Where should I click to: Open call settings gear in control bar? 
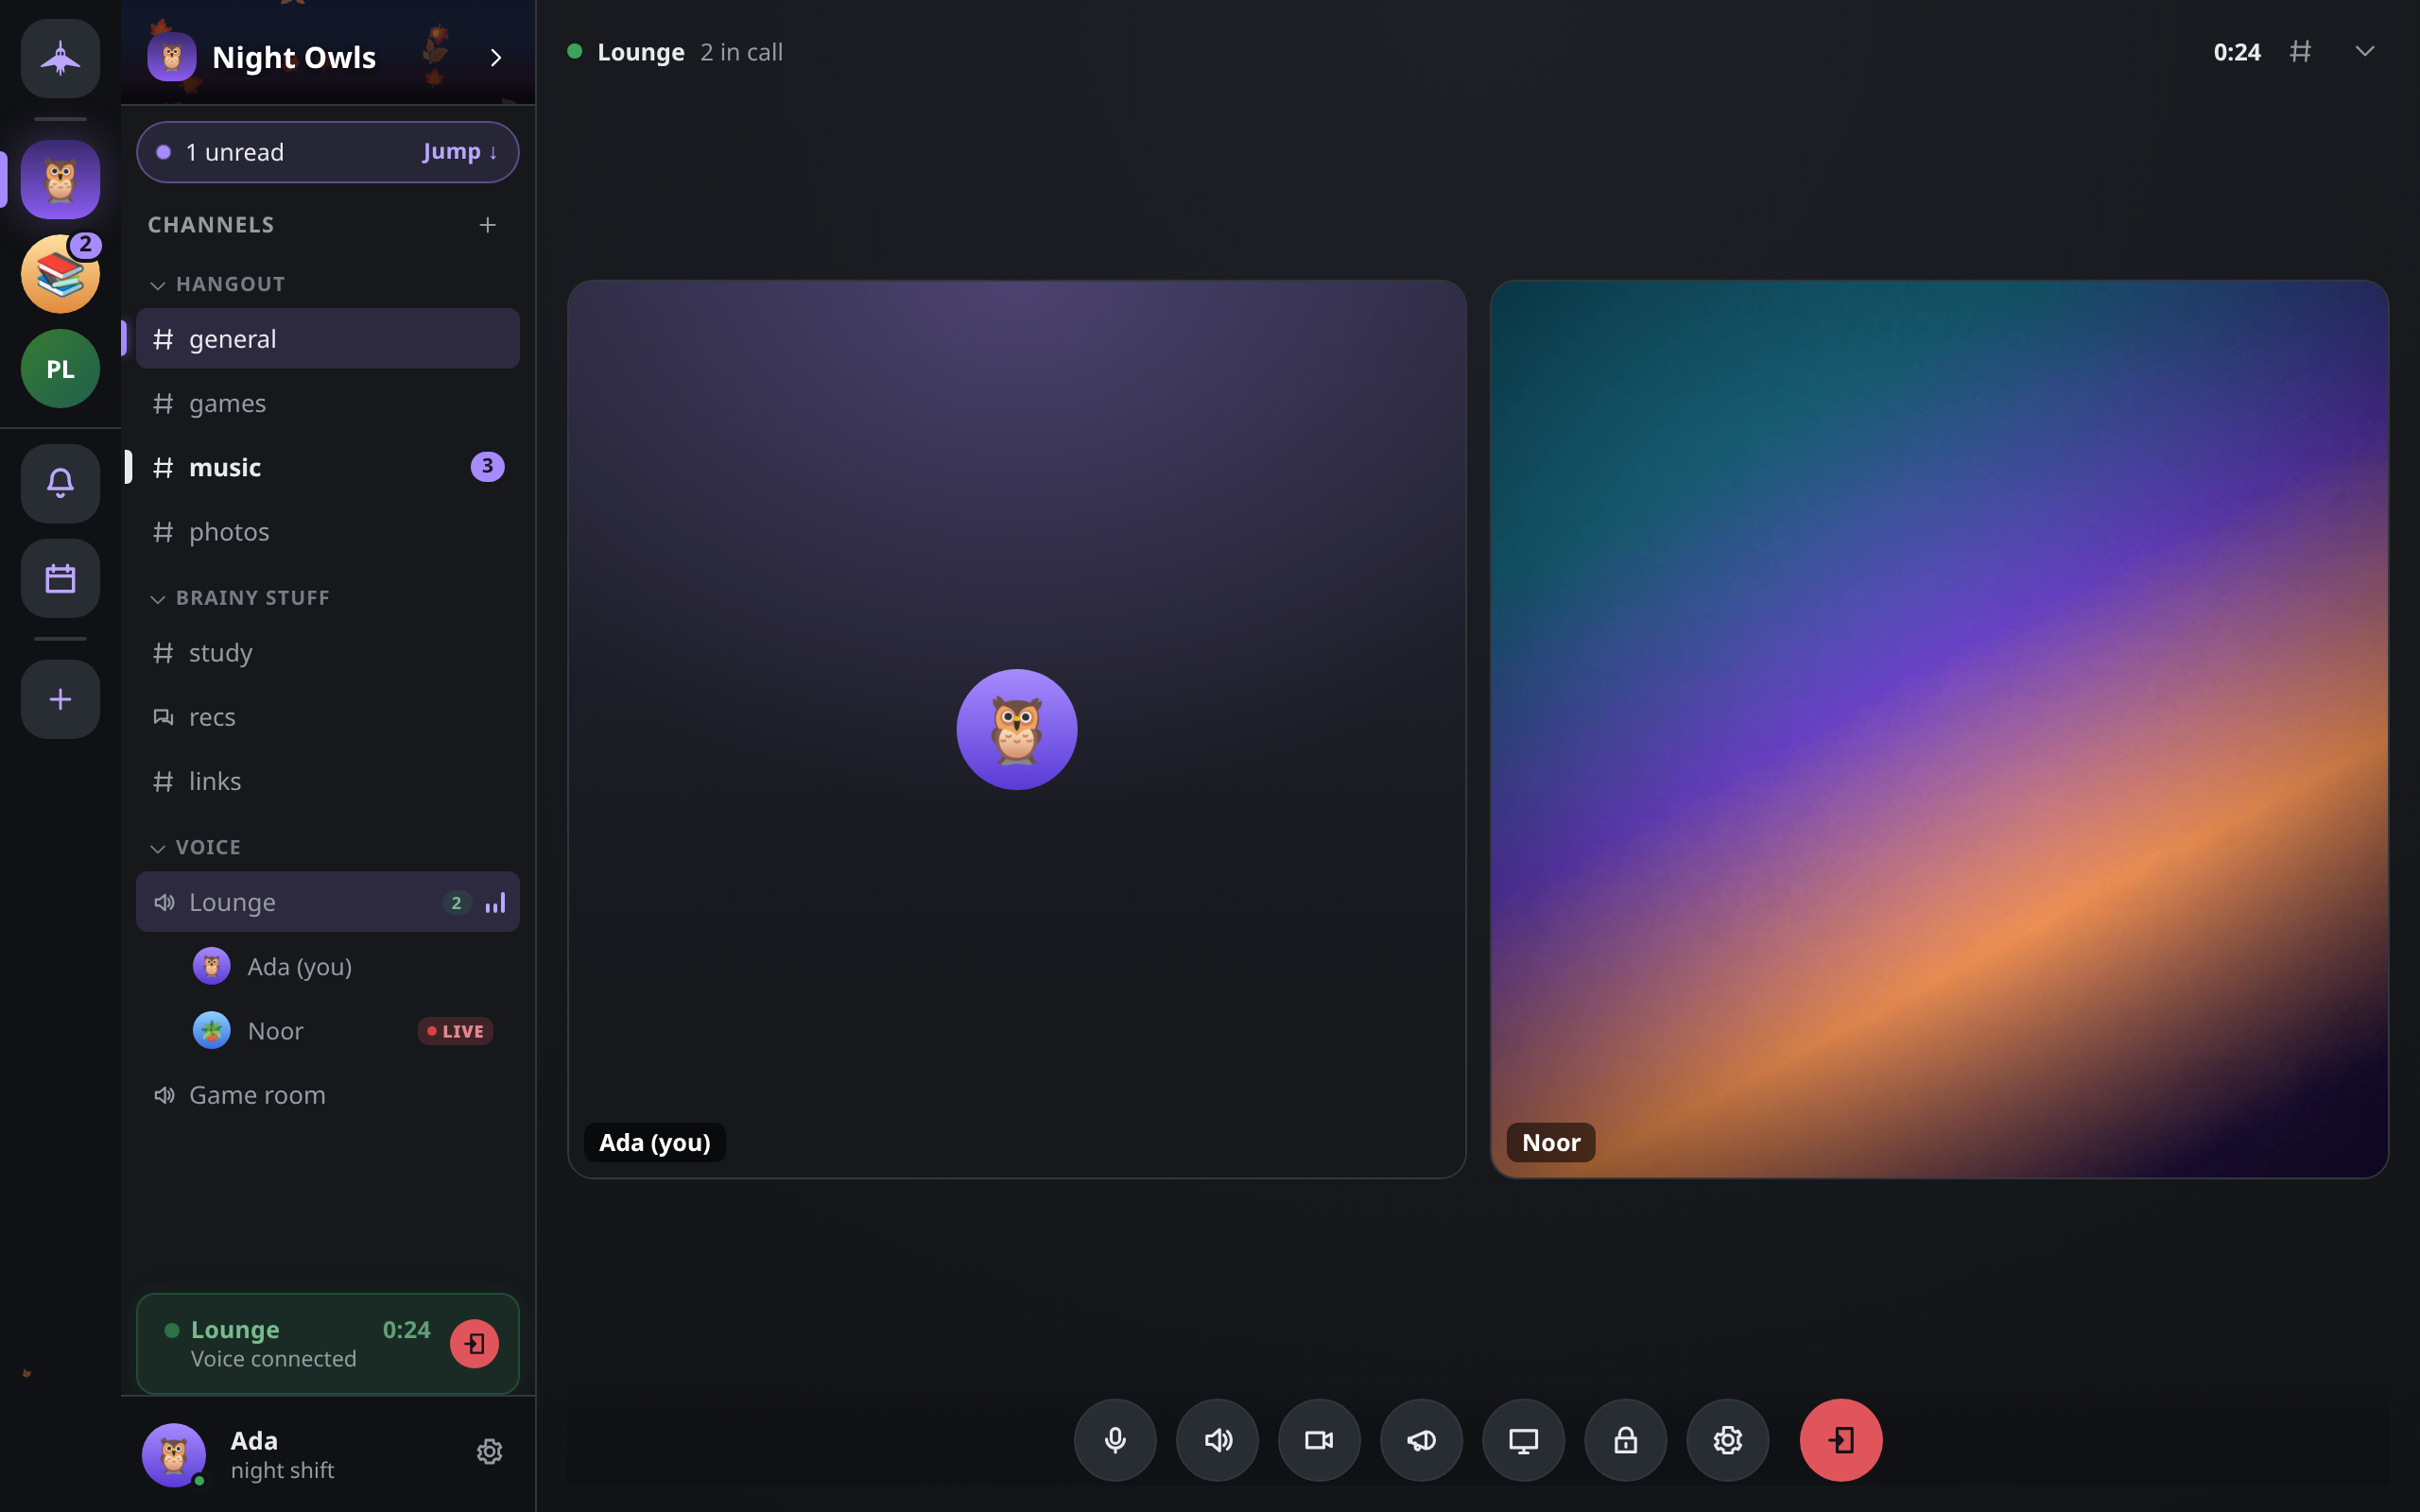coord(1727,1440)
